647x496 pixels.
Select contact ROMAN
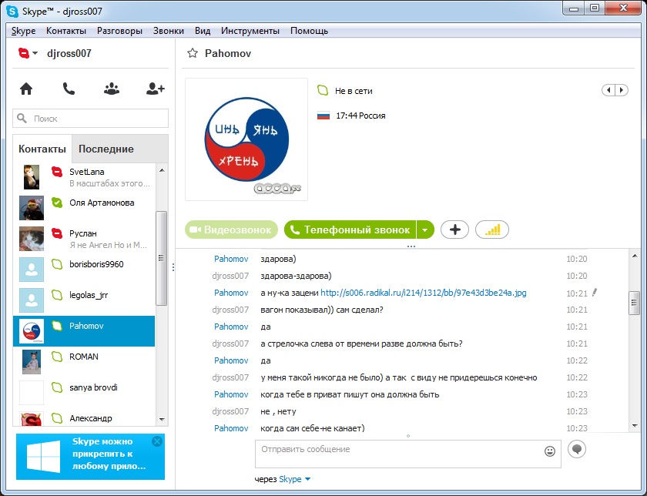click(x=84, y=361)
